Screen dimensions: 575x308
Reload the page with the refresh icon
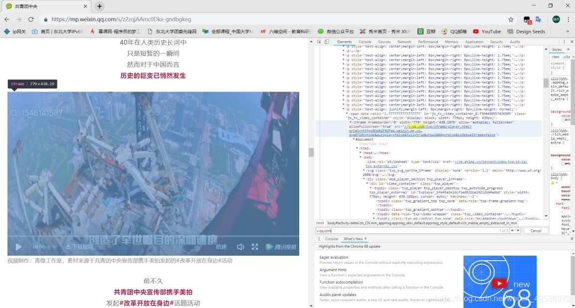pos(31,19)
